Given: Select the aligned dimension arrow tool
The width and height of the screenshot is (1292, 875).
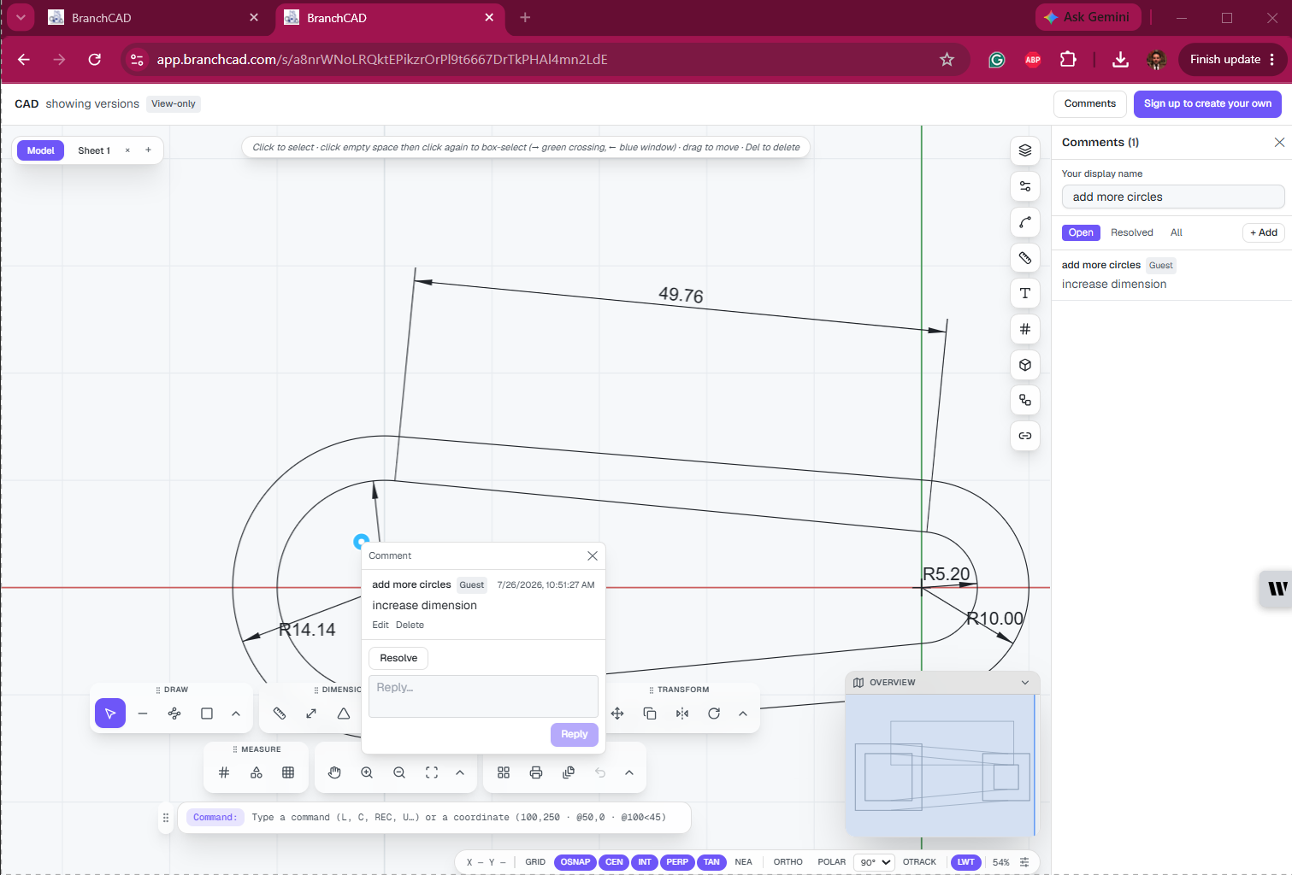Looking at the screenshot, I should (311, 714).
